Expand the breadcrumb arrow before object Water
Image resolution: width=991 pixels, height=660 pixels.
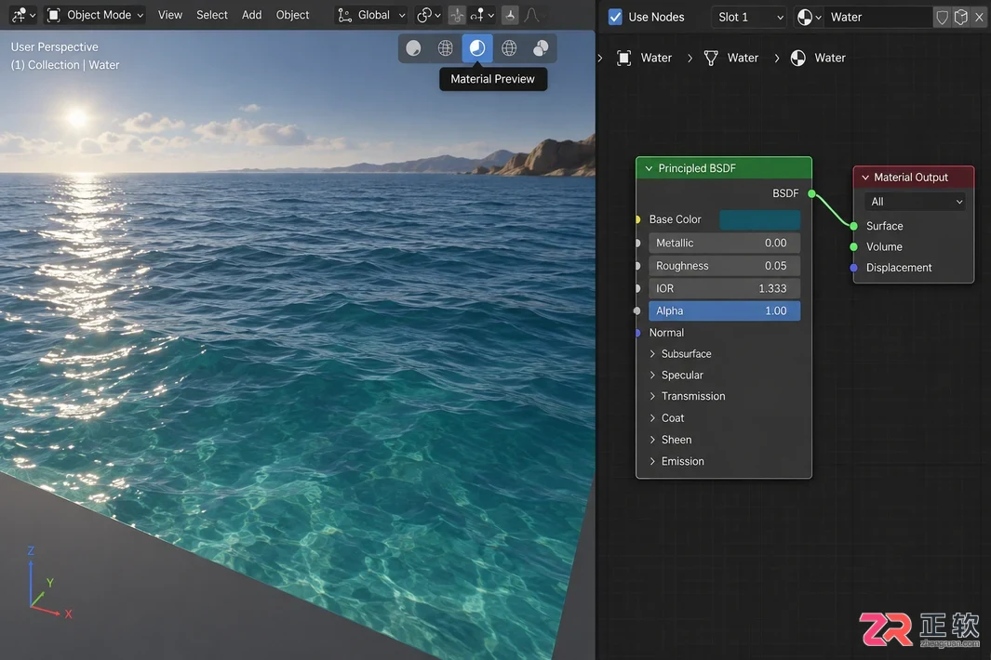[x=600, y=59]
